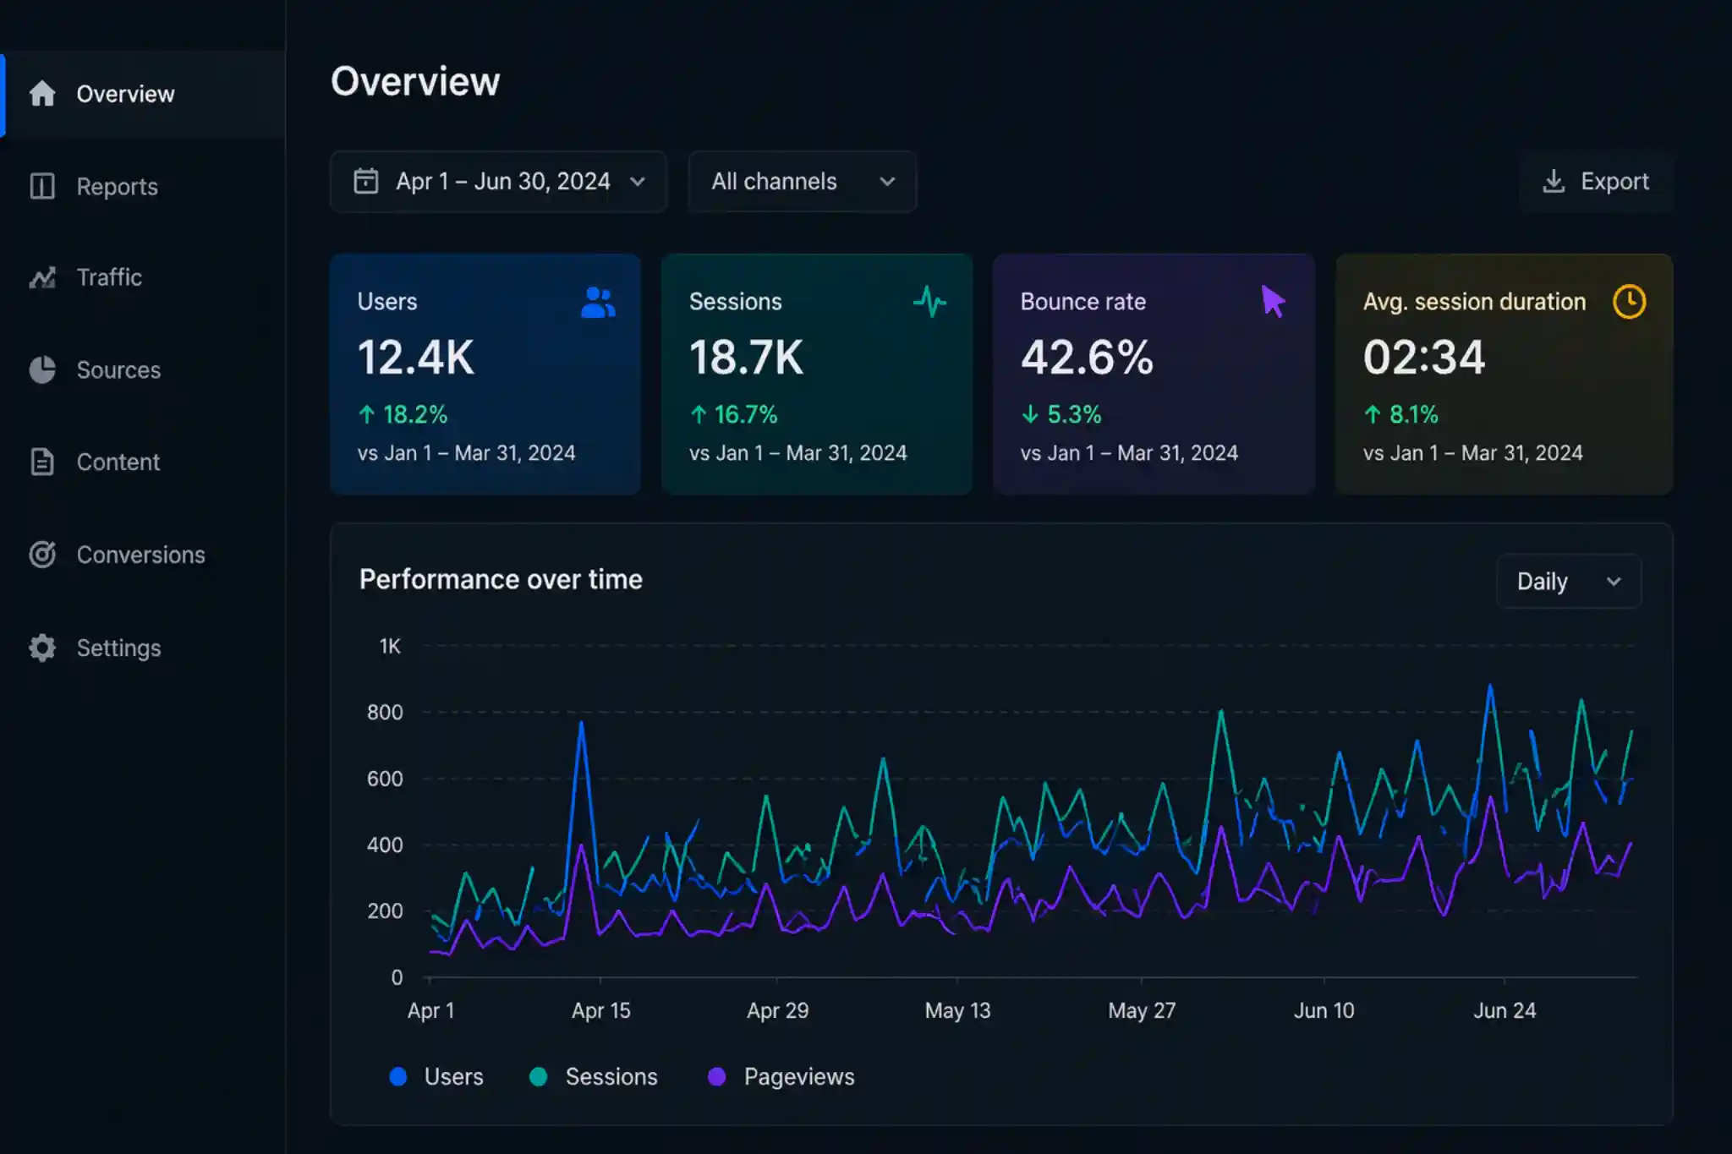Toggle Pageviews visibility in the legend
Viewport: 1732px width, 1154px height.
pyautogui.click(x=717, y=1076)
